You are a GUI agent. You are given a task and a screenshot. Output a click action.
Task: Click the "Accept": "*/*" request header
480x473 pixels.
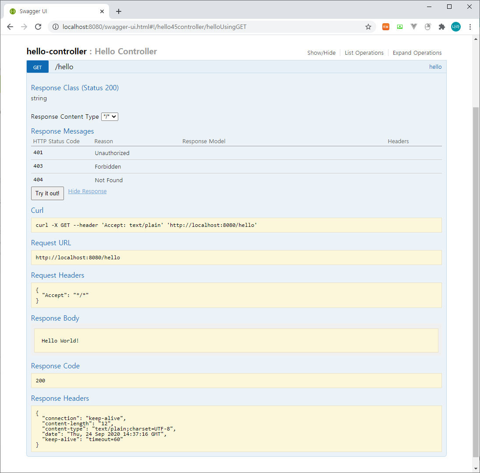[x=65, y=295]
